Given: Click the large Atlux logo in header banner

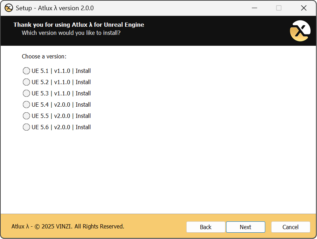Looking at the screenshot, I should pyautogui.click(x=300, y=31).
